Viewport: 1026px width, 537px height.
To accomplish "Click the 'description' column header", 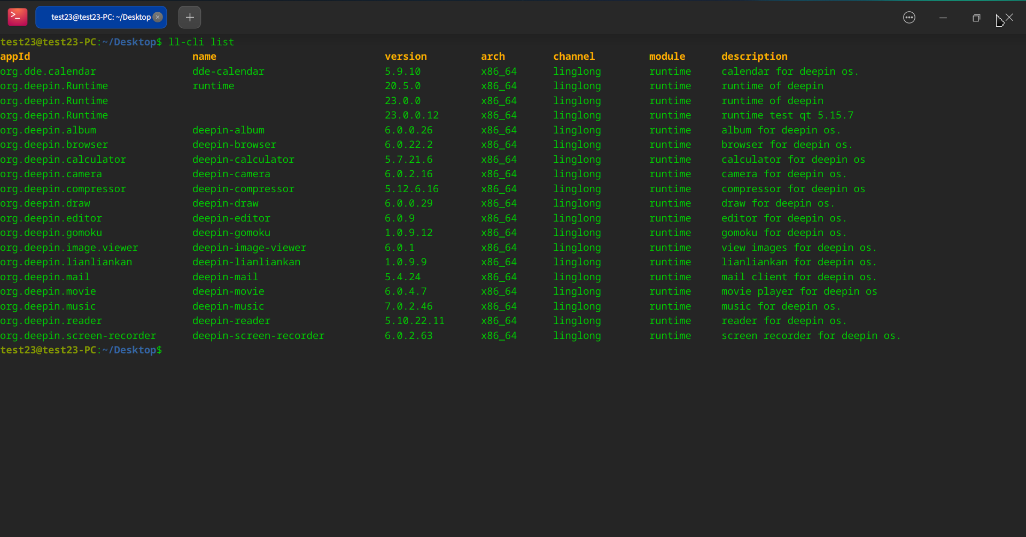I will click(x=755, y=57).
